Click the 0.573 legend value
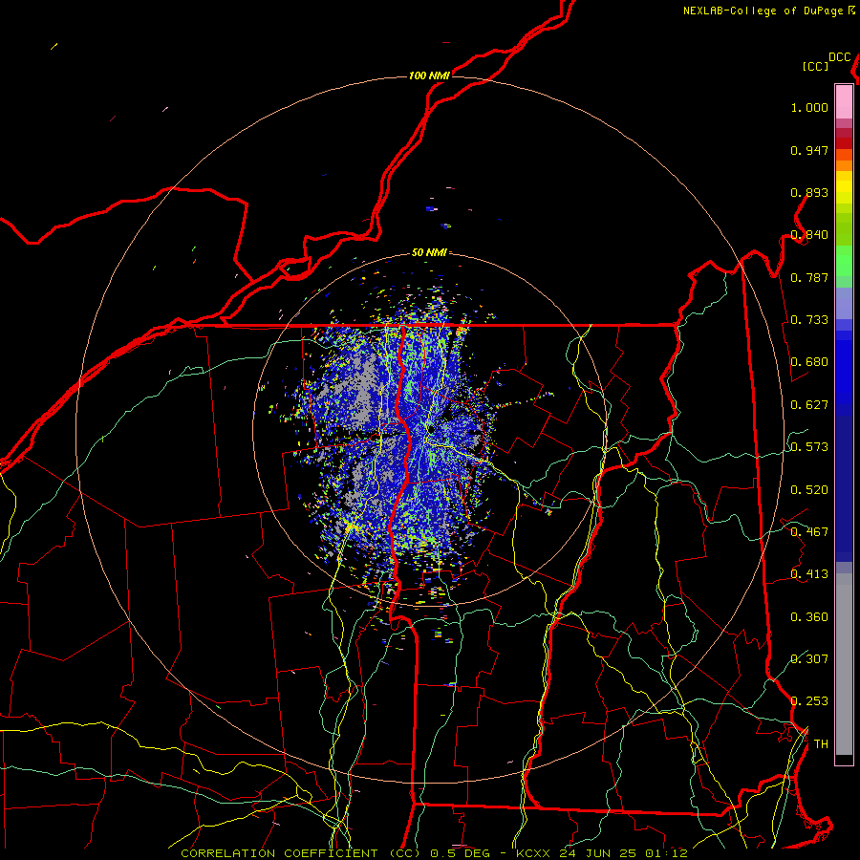 pyautogui.click(x=809, y=447)
